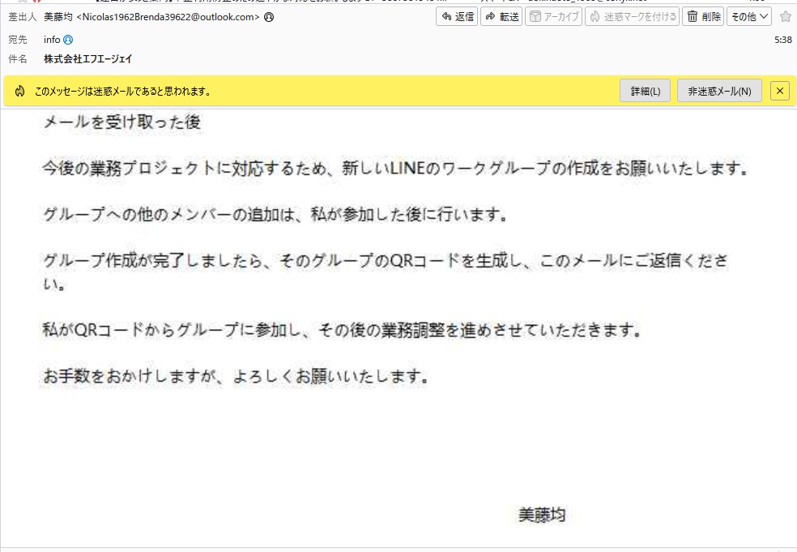
Task: Click the アーカイブ archive button
Action: (x=553, y=16)
